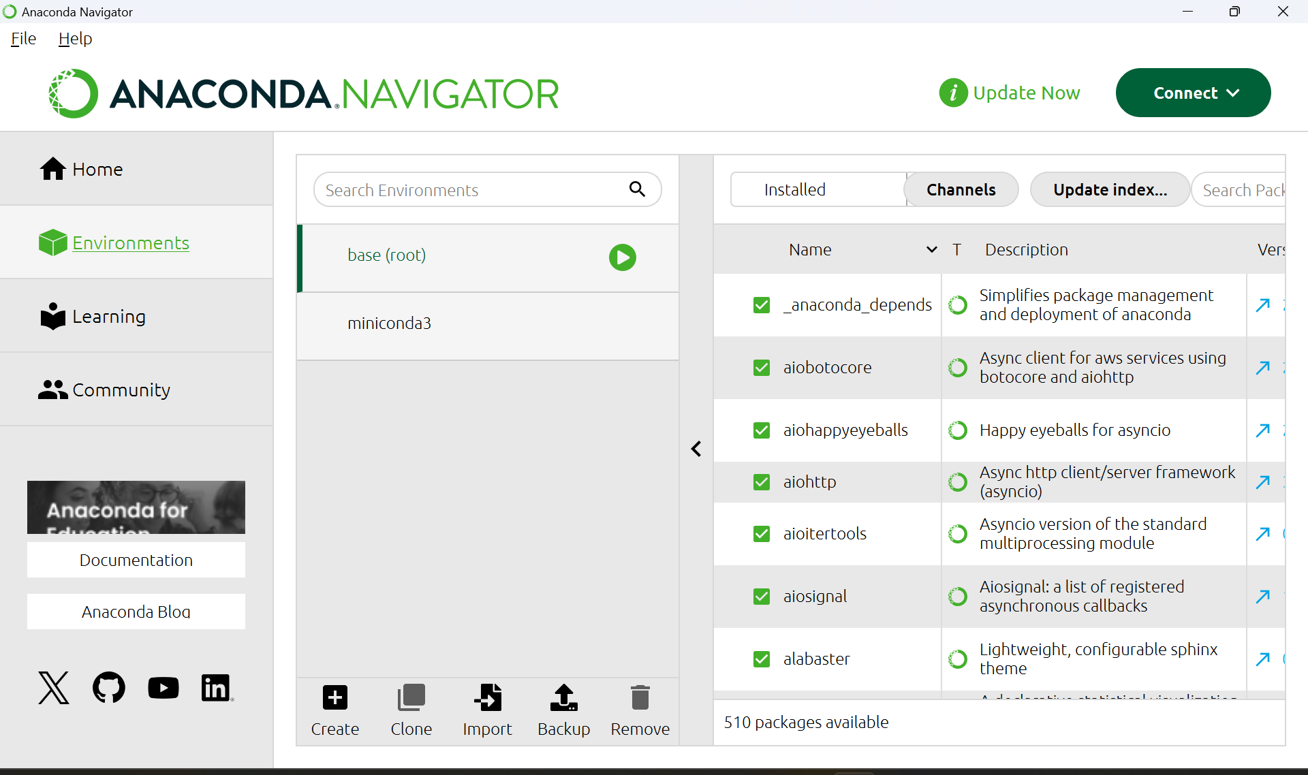Click the Update index button
The height and width of the screenshot is (775, 1308).
[1110, 189]
